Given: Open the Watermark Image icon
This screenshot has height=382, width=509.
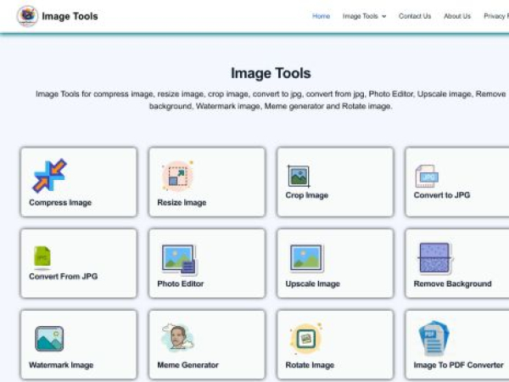Looking at the screenshot, I should point(49,339).
